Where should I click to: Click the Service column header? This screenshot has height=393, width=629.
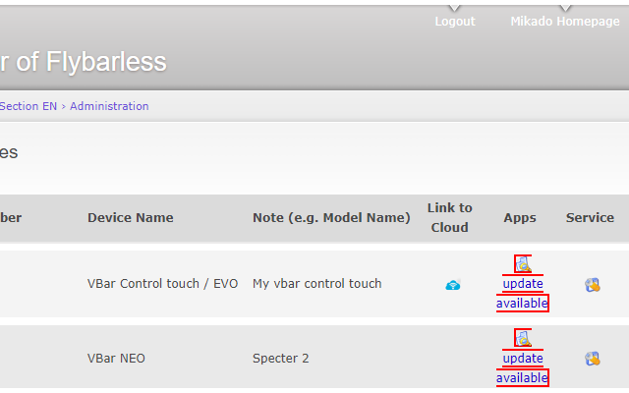pyautogui.click(x=590, y=218)
